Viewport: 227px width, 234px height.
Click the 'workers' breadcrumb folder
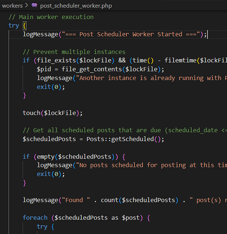point(12,6)
